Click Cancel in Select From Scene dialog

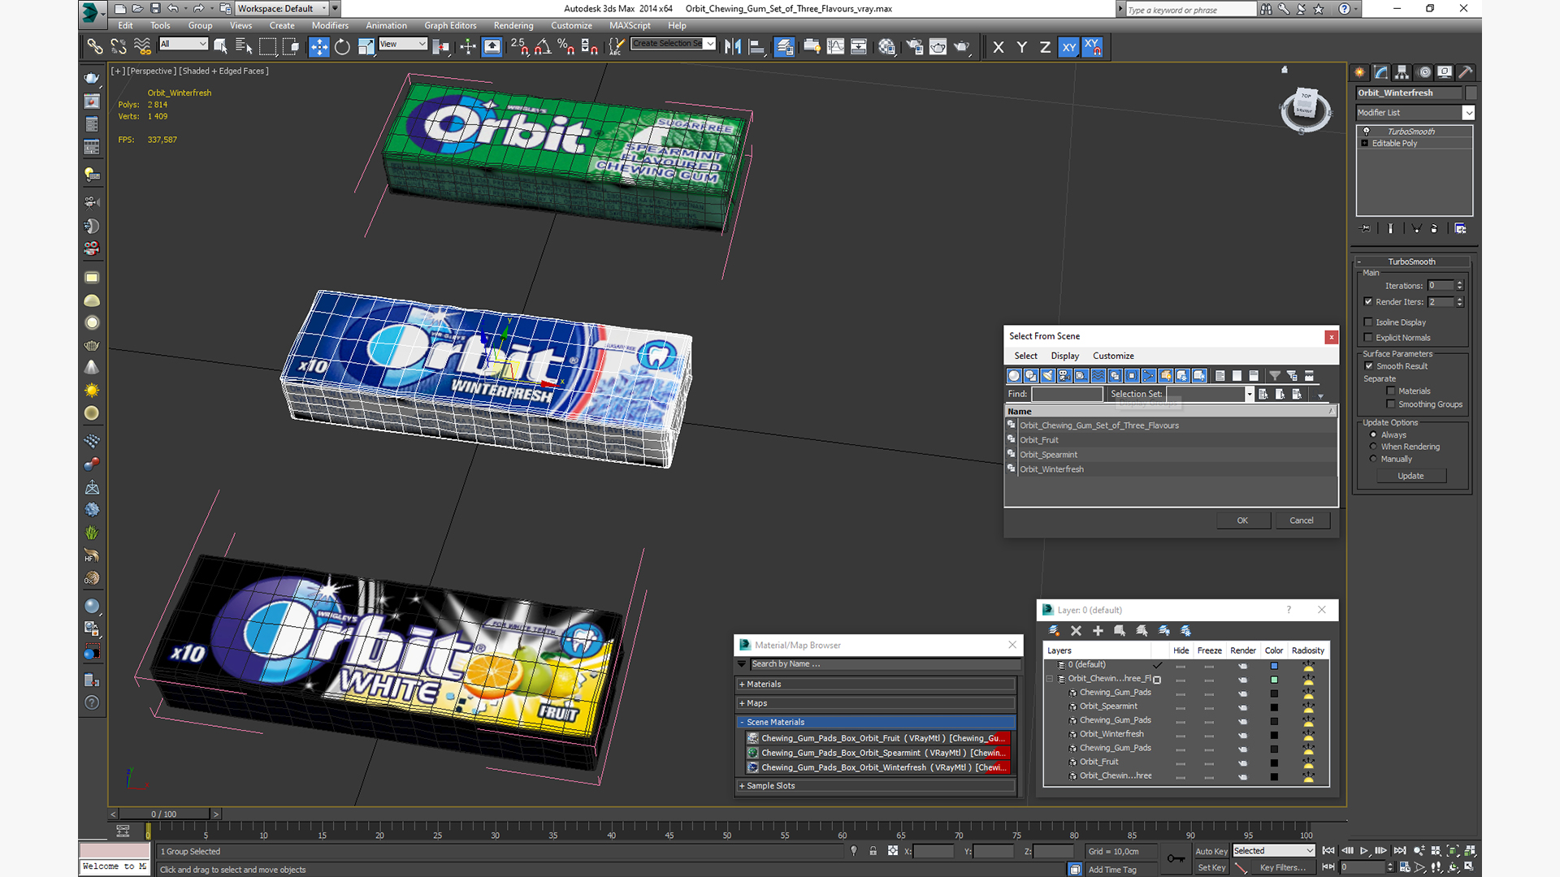point(1302,521)
